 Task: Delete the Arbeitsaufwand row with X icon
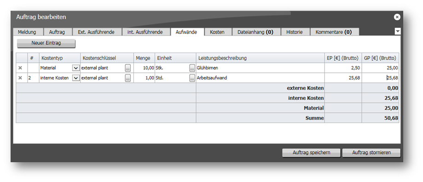tap(20, 78)
